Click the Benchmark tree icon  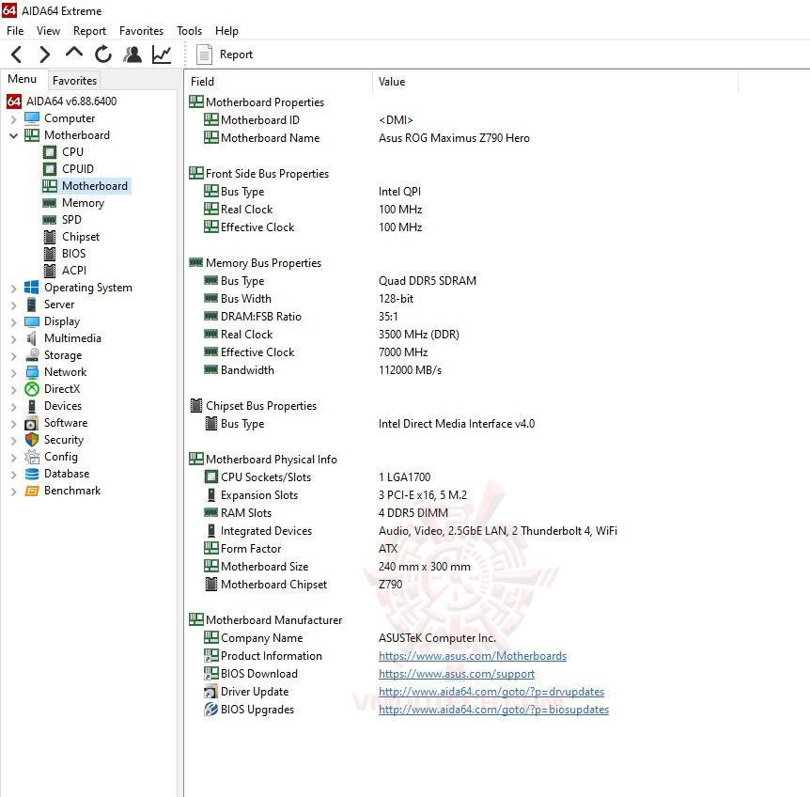pos(32,491)
